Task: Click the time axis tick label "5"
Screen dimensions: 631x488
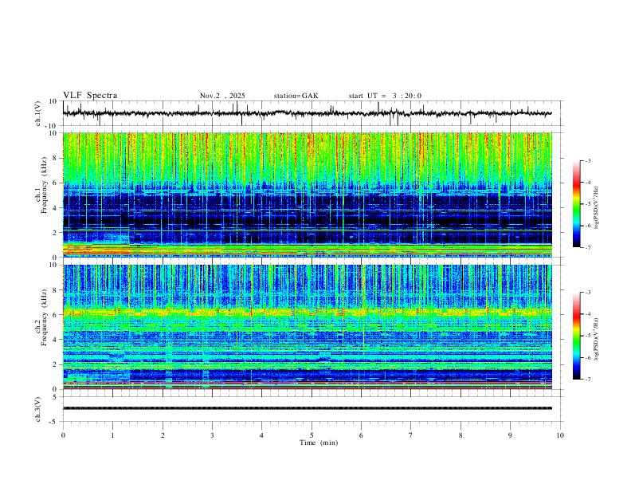Action: 312,435
